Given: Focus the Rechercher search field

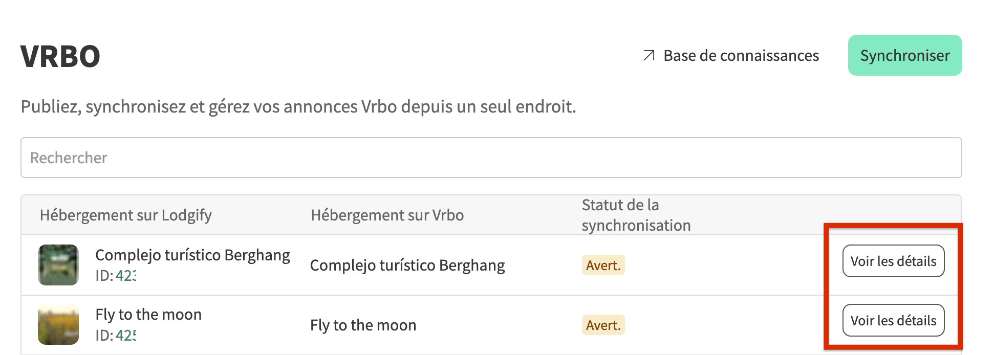Looking at the screenshot, I should click(x=491, y=158).
